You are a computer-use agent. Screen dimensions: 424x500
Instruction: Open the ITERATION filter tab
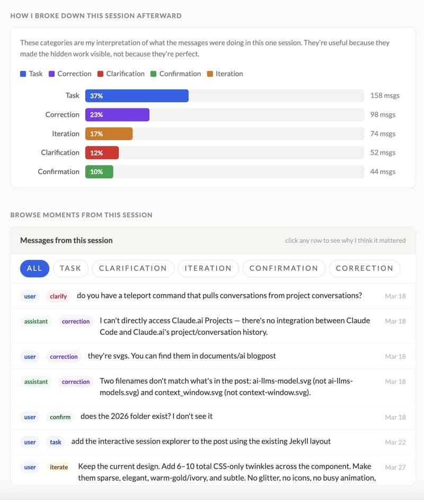(208, 268)
